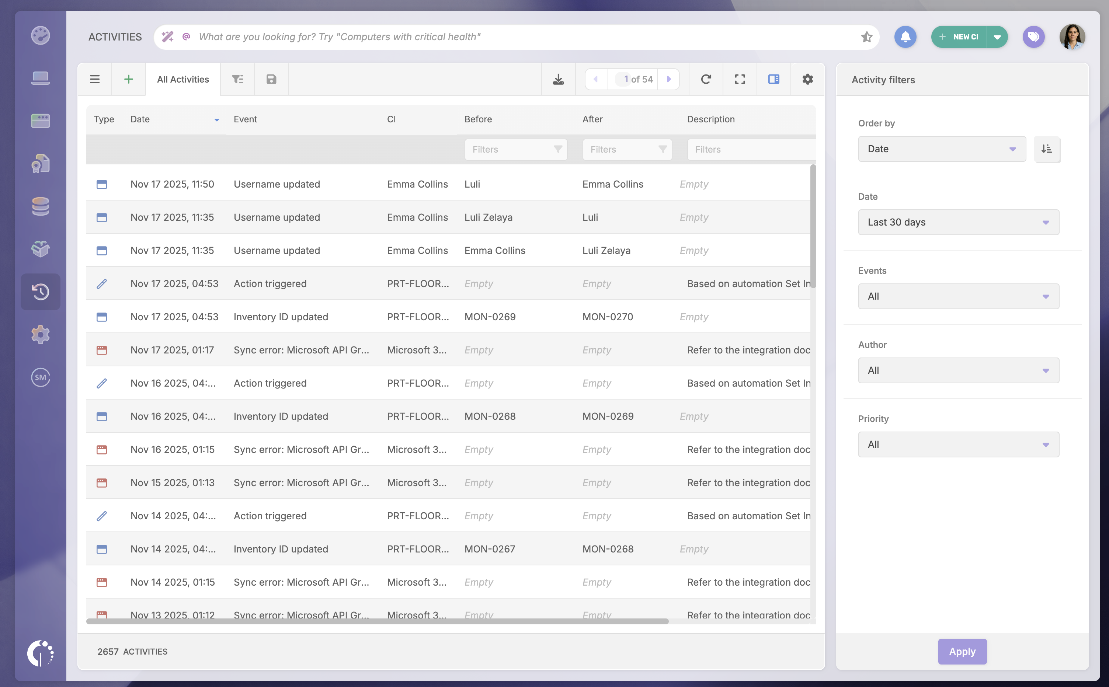Open the Dashboard from the sidebar

point(41,35)
